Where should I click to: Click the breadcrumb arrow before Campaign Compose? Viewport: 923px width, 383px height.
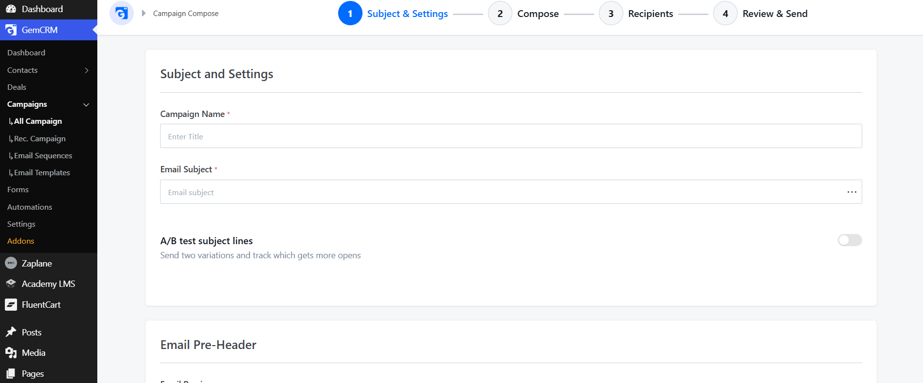click(x=144, y=13)
